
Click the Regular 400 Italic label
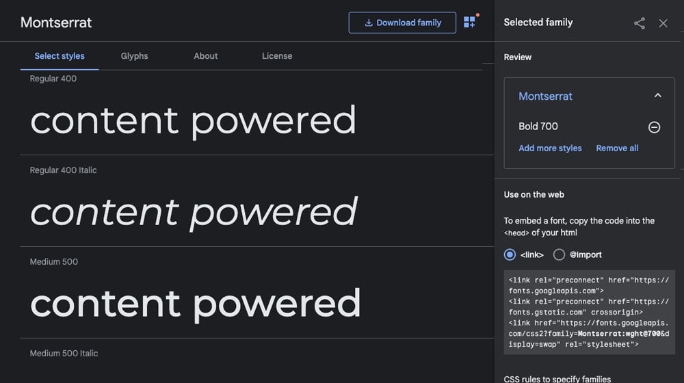tap(63, 170)
